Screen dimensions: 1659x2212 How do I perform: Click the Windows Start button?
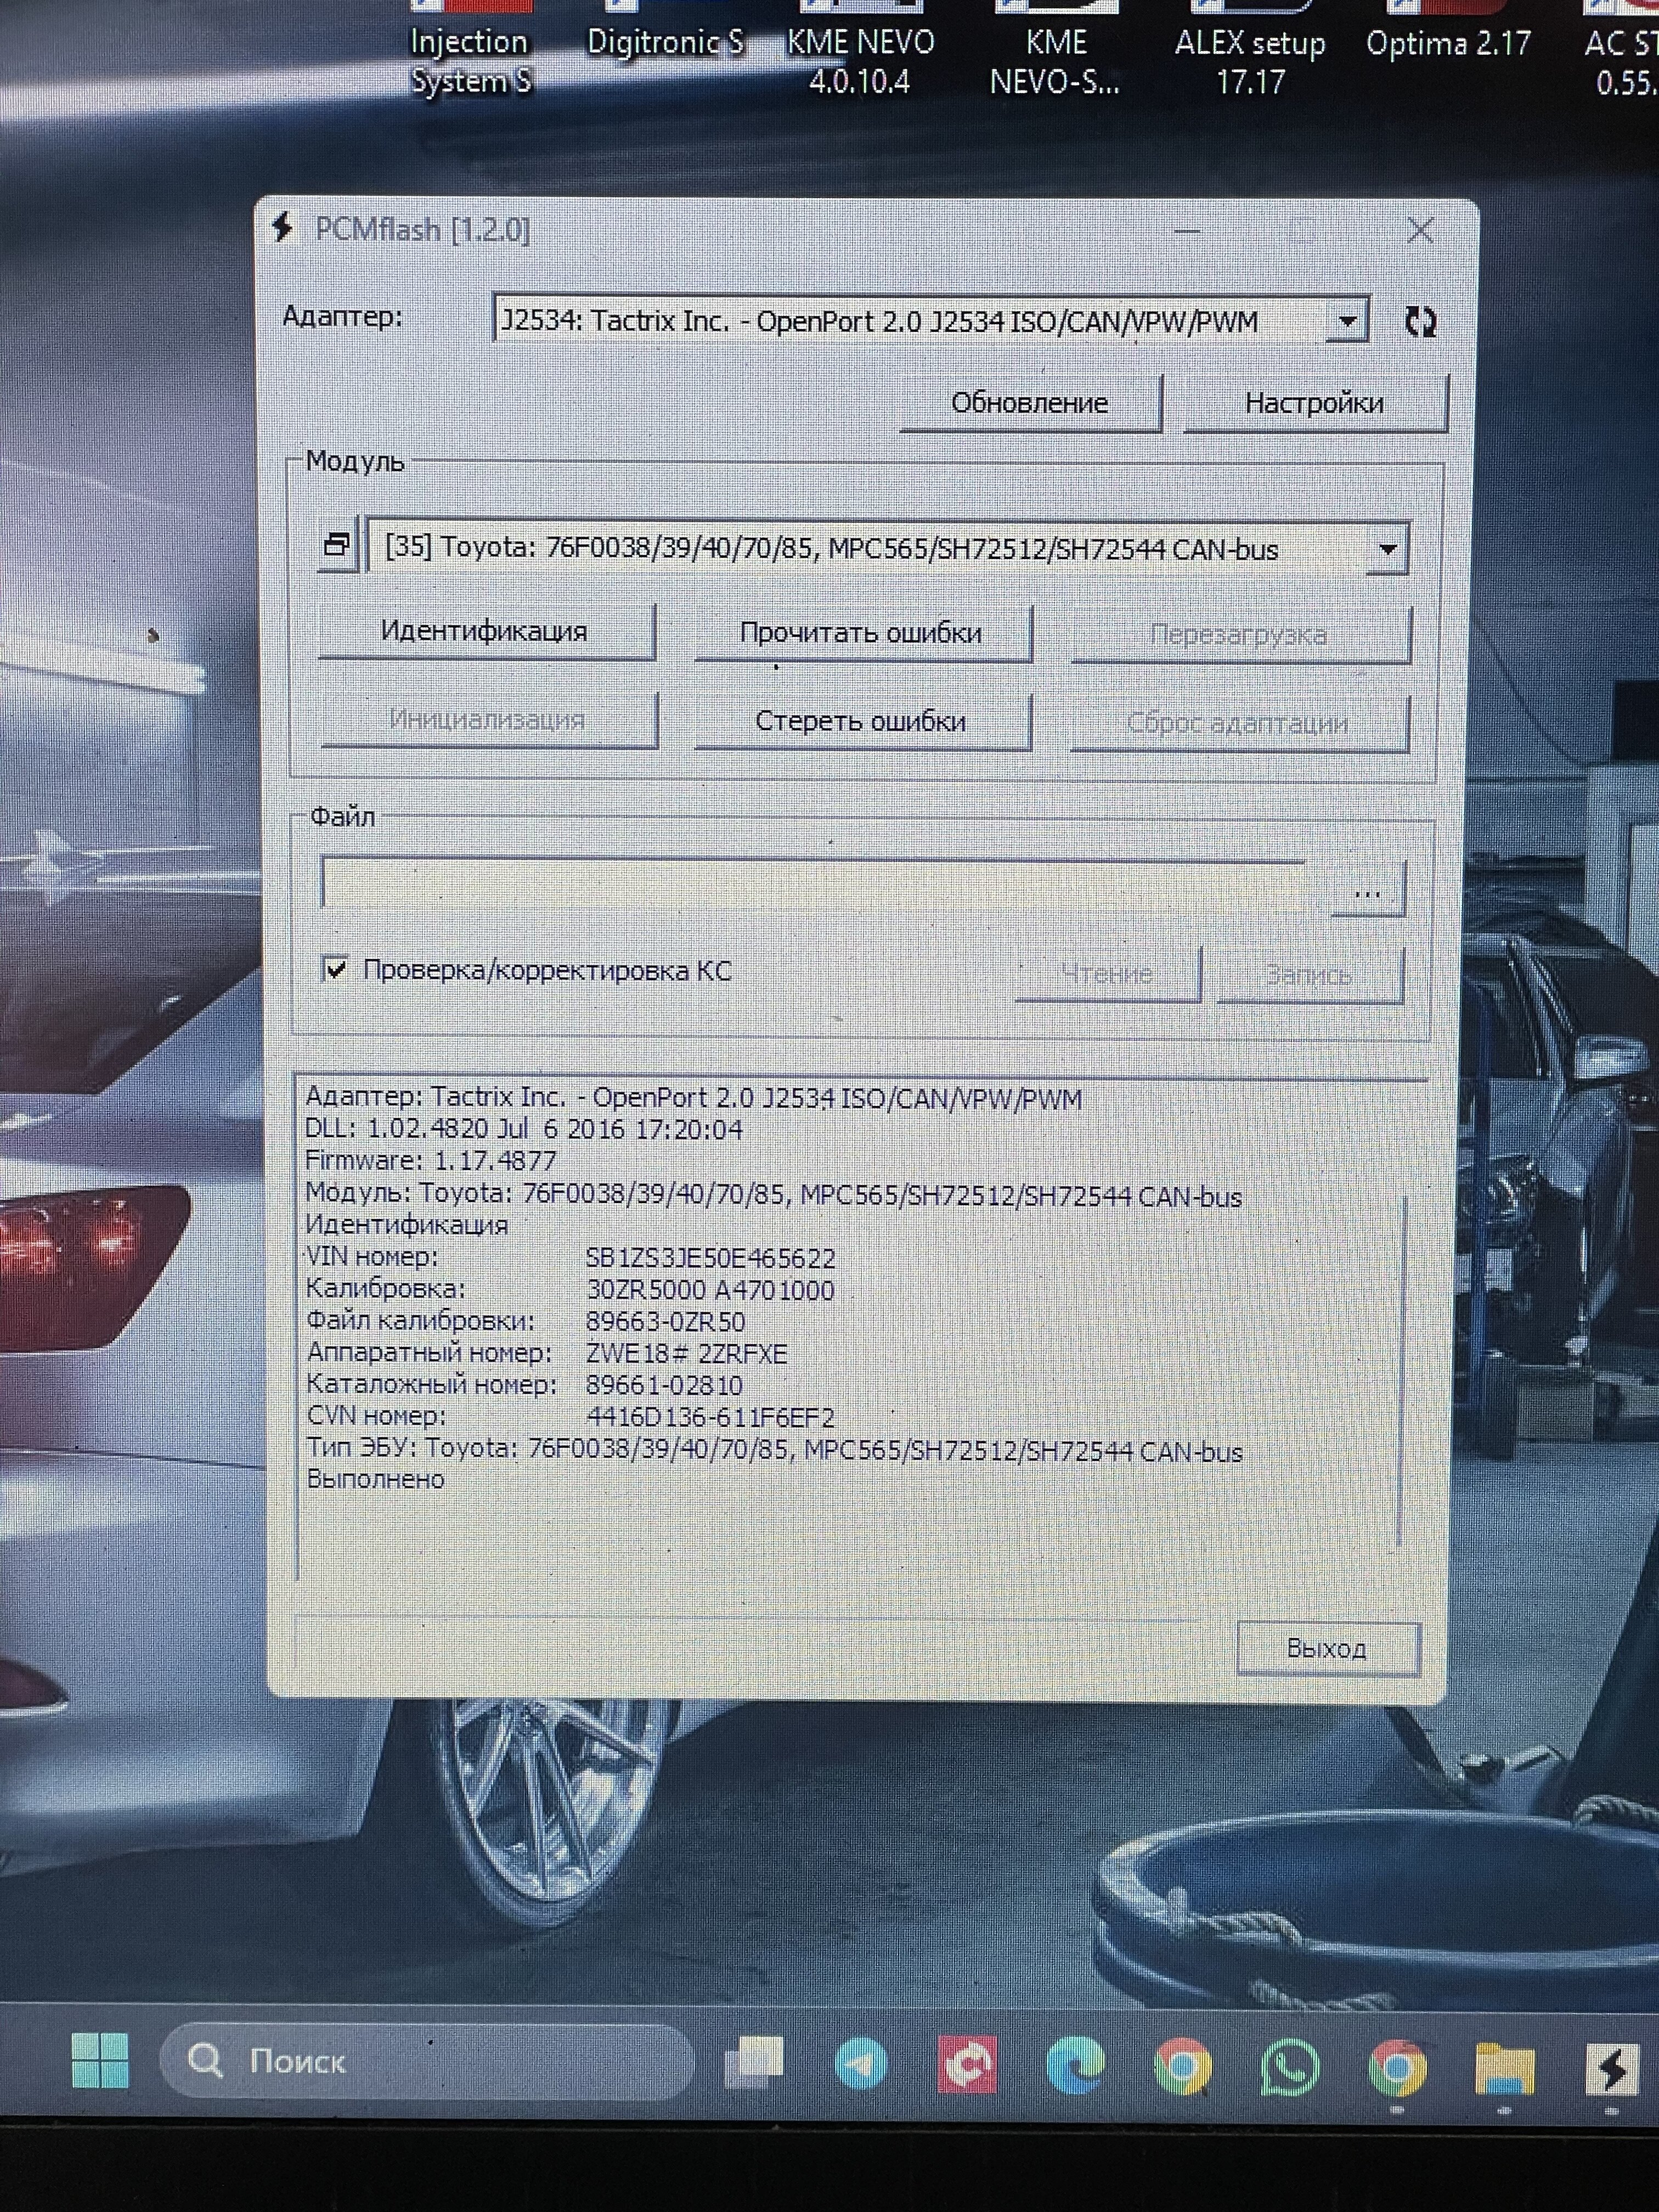tap(101, 2061)
